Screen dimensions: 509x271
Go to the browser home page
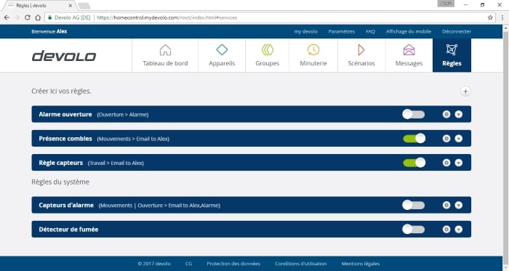click(x=38, y=17)
